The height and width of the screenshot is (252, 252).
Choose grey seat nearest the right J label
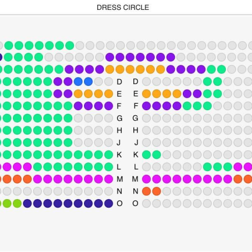coord(146,142)
